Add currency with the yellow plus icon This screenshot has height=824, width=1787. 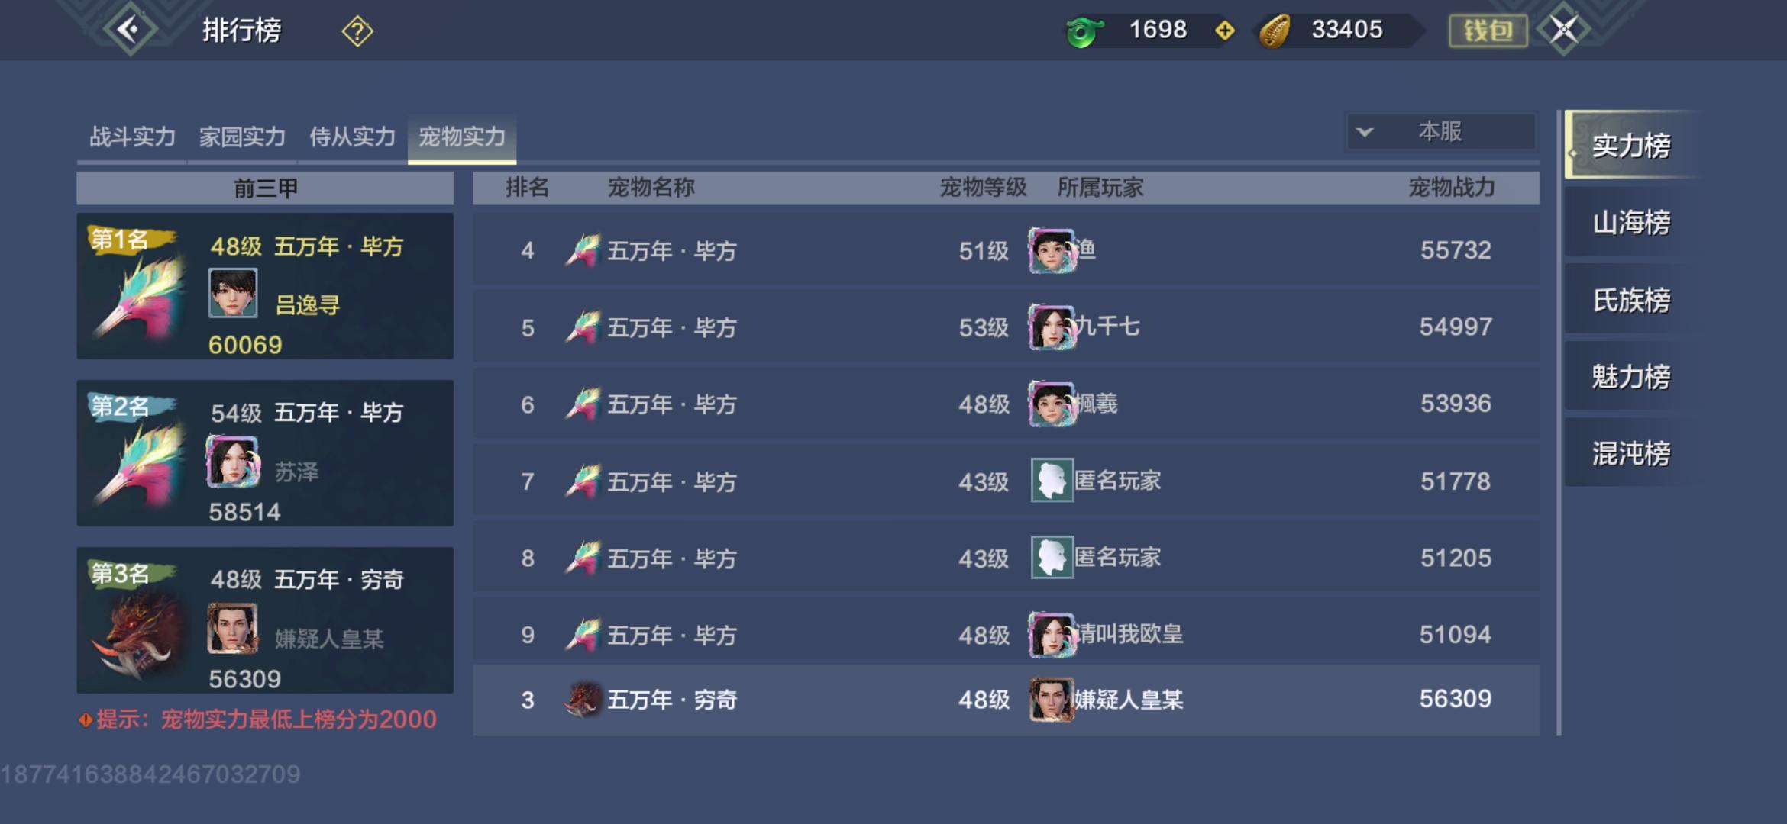point(1225,31)
